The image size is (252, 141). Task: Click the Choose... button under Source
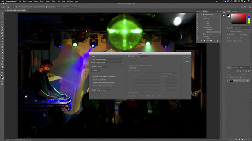point(95,71)
